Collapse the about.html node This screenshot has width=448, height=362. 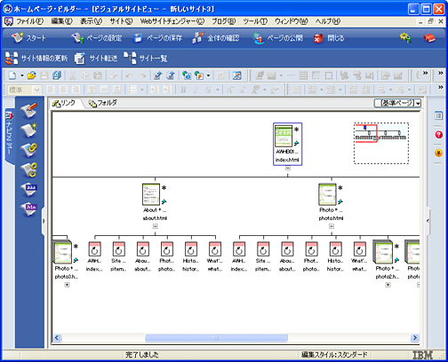(x=156, y=226)
